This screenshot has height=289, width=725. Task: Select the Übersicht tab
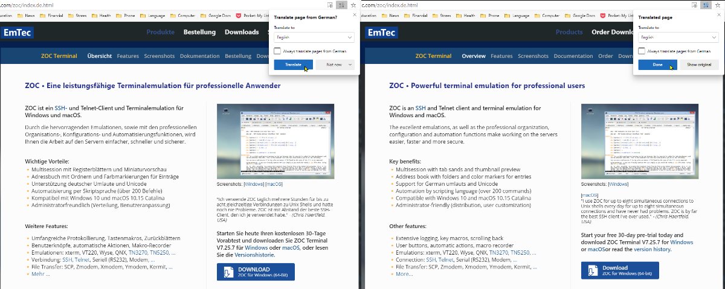point(100,56)
